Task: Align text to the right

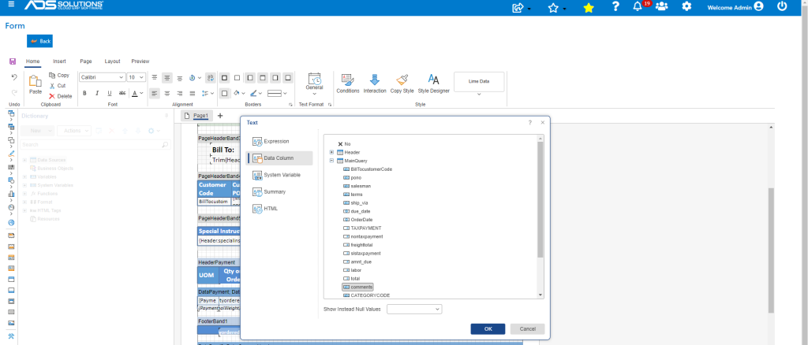Action: (180, 94)
